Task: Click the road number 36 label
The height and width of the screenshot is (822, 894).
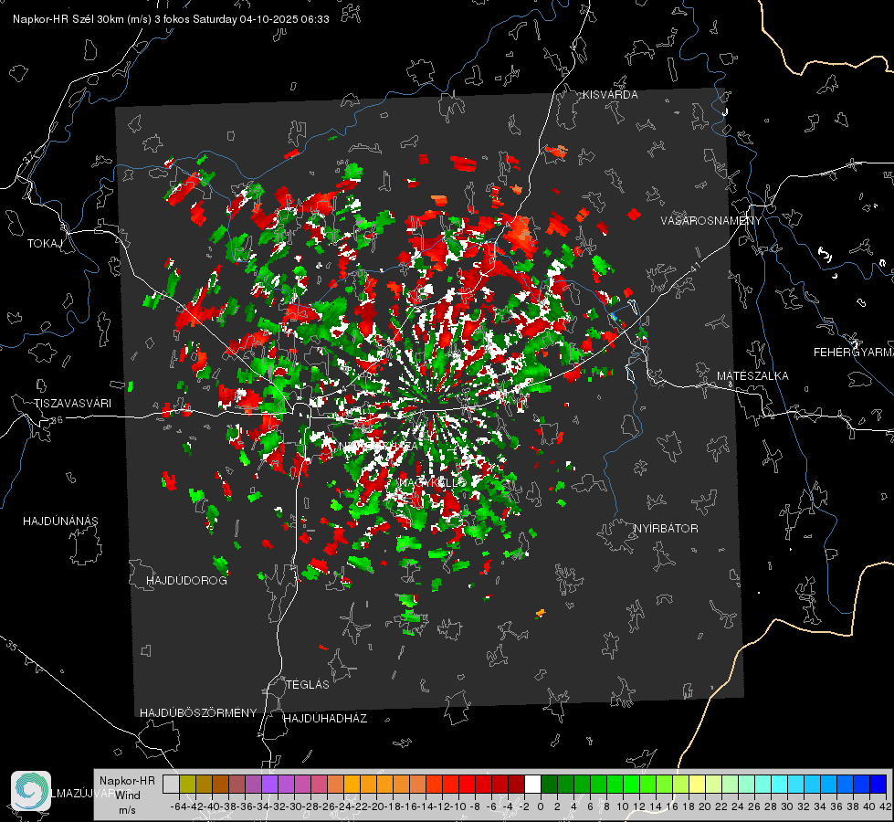Action: pos(57,420)
